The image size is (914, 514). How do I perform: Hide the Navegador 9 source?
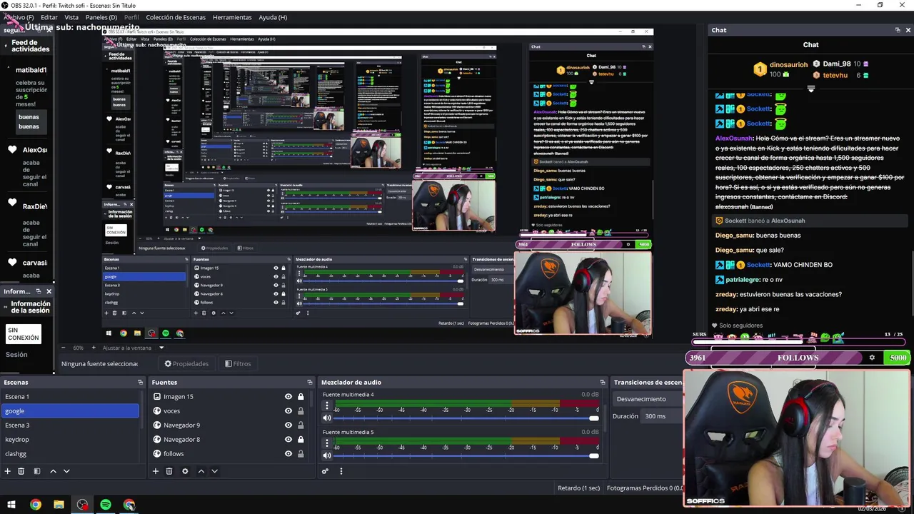[x=288, y=425]
